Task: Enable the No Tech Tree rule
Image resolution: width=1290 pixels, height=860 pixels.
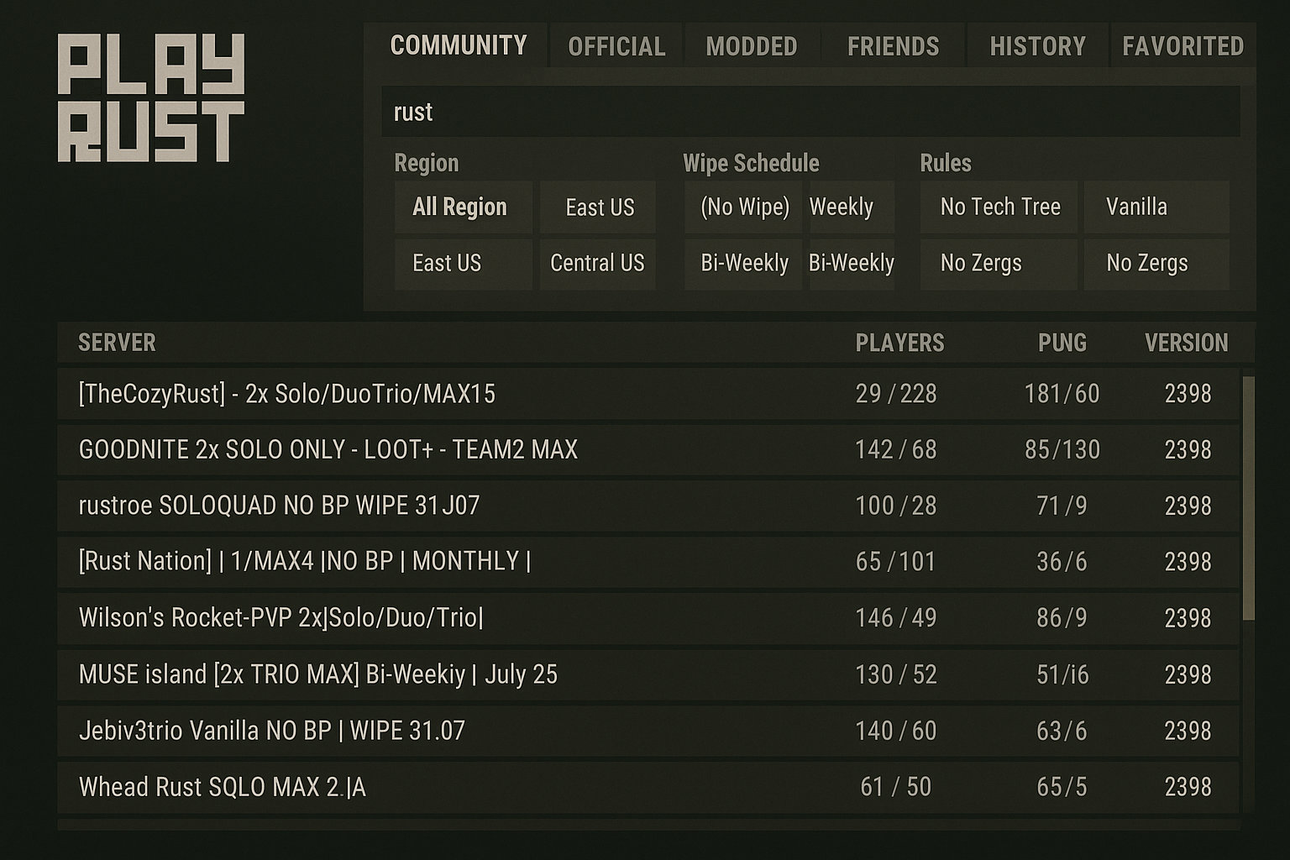Action: [x=999, y=207]
